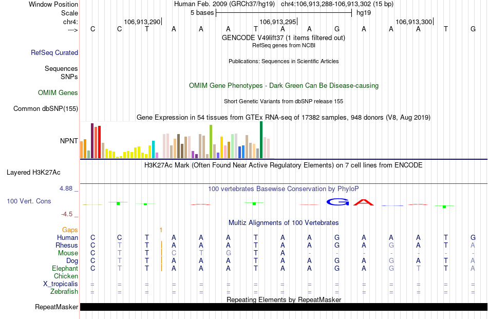Click the chr4: ruler label
Image resolution: width=488 pixels, height=319 pixels.
[70, 22]
